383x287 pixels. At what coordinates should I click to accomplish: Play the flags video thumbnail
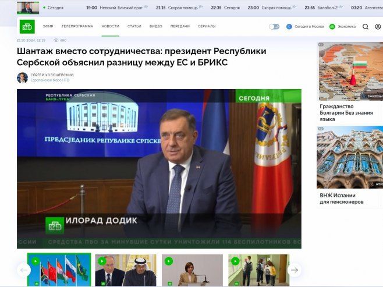(x=59, y=270)
